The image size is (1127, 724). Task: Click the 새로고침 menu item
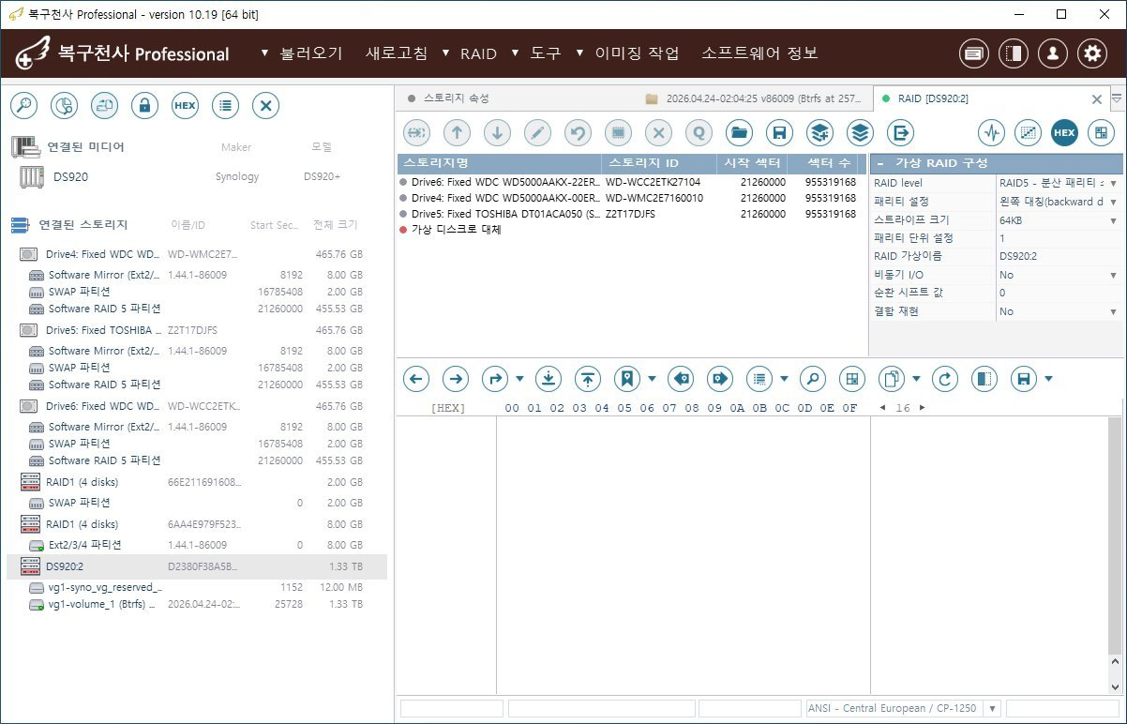tap(397, 53)
